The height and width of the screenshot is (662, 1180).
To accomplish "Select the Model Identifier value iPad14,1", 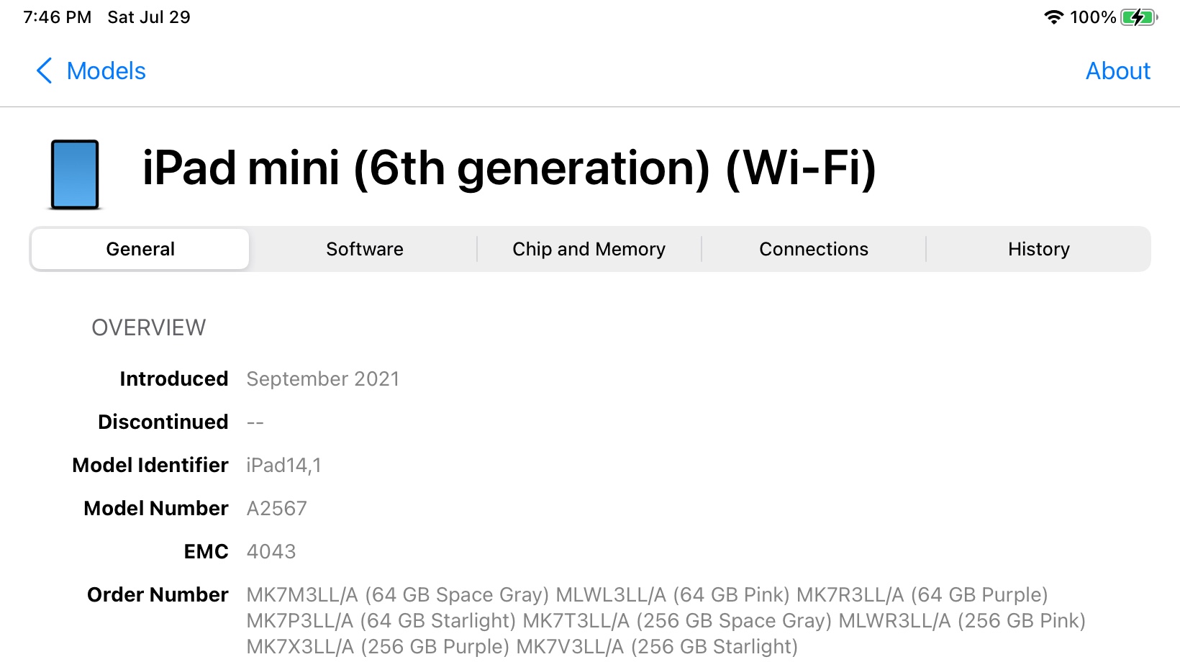I will point(283,466).
